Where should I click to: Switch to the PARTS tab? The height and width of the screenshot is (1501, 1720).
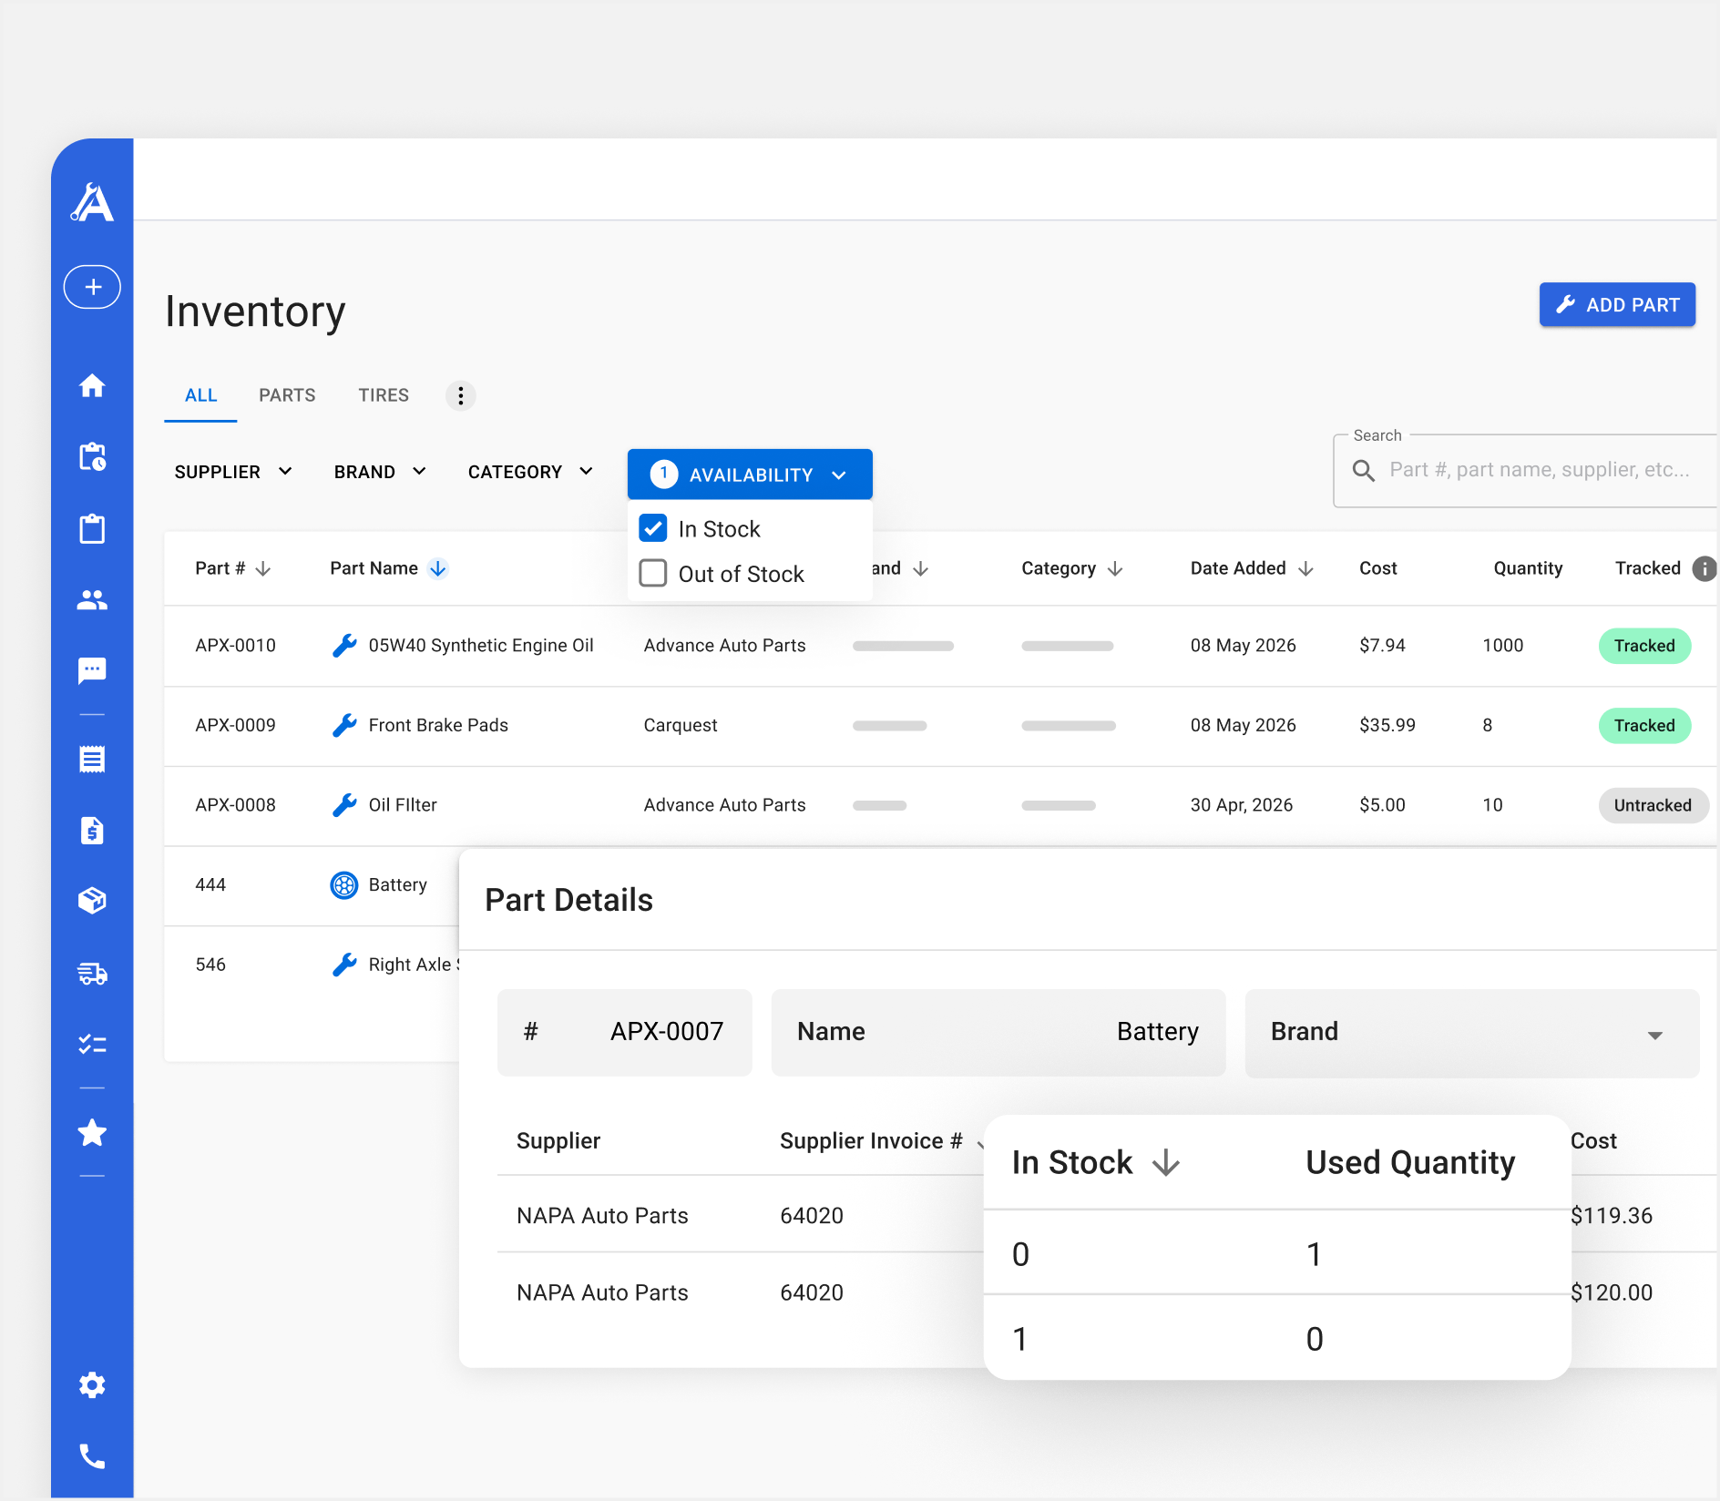(287, 395)
